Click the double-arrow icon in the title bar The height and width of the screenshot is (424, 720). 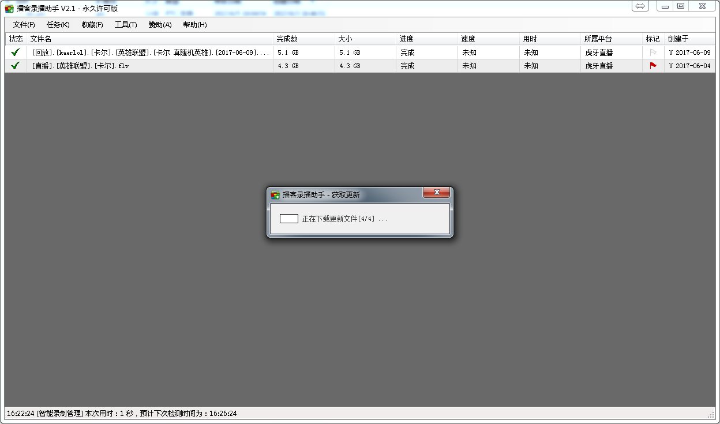tap(640, 6)
